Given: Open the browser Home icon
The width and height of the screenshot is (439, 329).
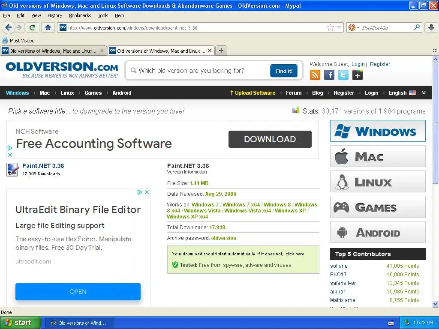Looking at the screenshot, I should [x=48, y=27].
